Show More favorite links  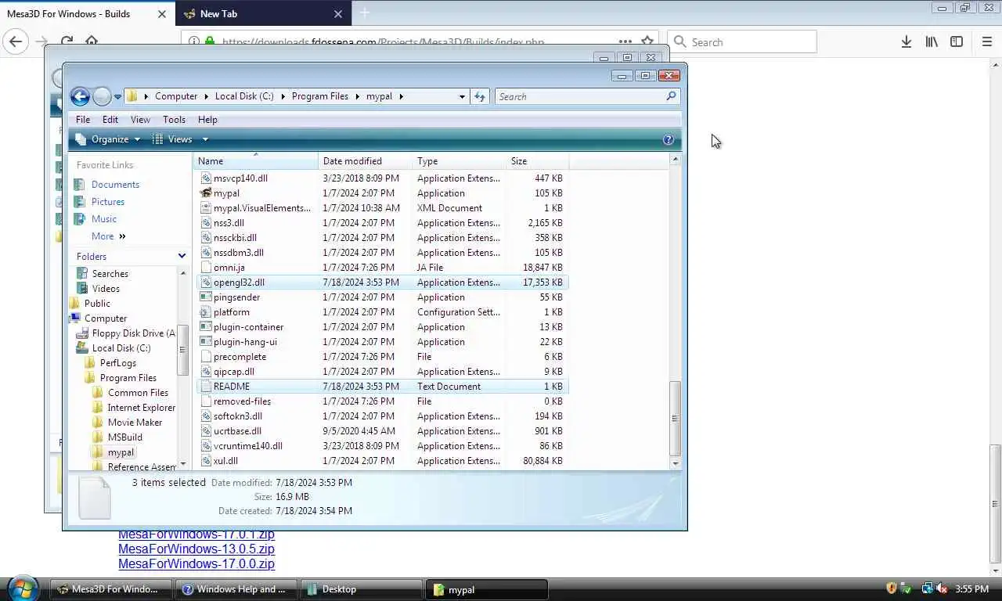tap(108, 236)
